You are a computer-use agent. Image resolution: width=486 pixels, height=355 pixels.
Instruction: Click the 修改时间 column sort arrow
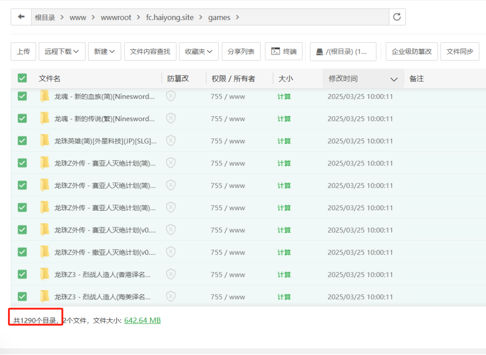[393, 79]
